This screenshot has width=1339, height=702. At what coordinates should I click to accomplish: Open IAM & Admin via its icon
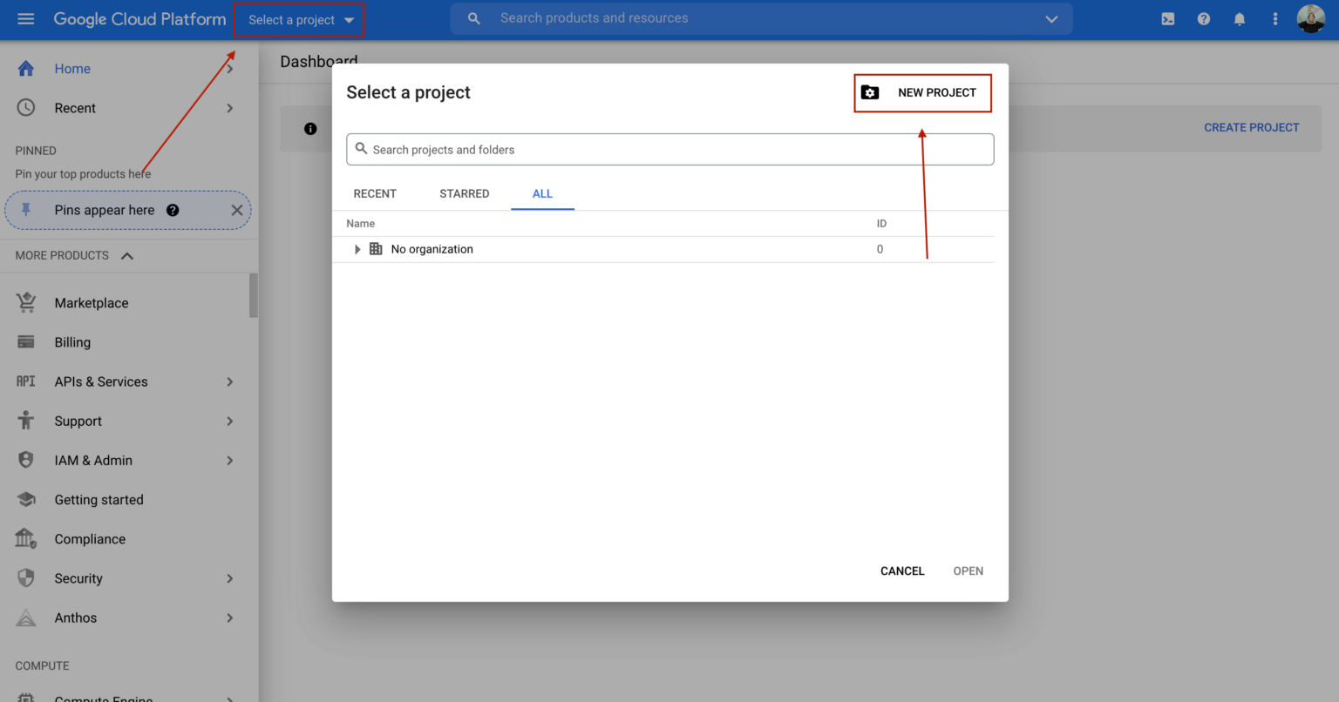tap(25, 460)
